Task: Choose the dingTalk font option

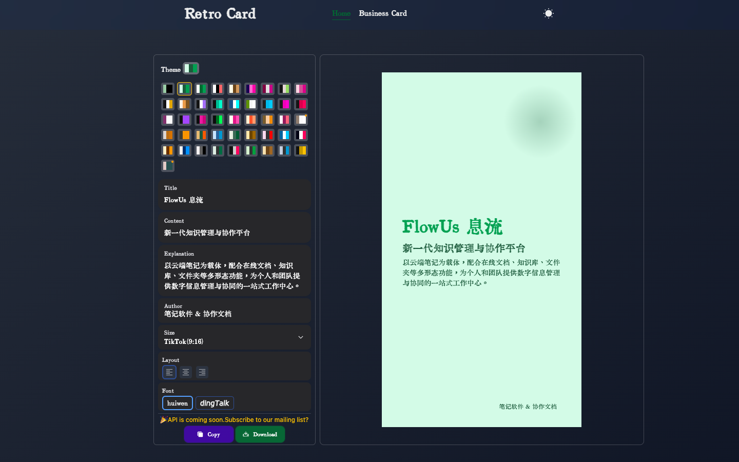Action: point(215,403)
